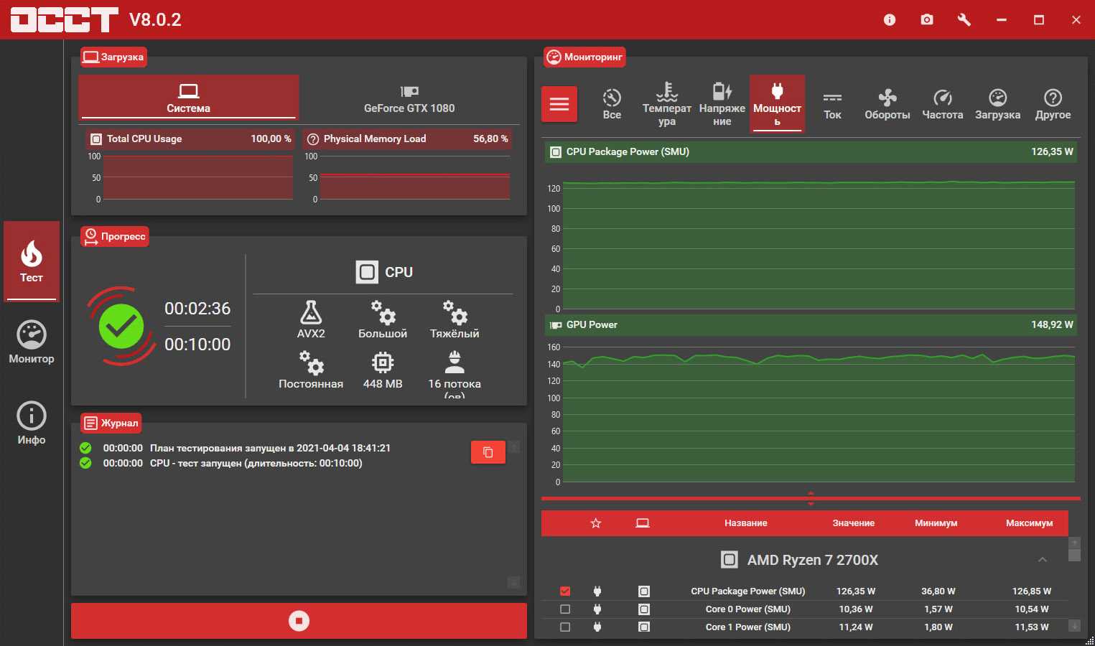Sort the table by Максимум column
Image resolution: width=1095 pixels, height=646 pixels.
pyautogui.click(x=1029, y=523)
